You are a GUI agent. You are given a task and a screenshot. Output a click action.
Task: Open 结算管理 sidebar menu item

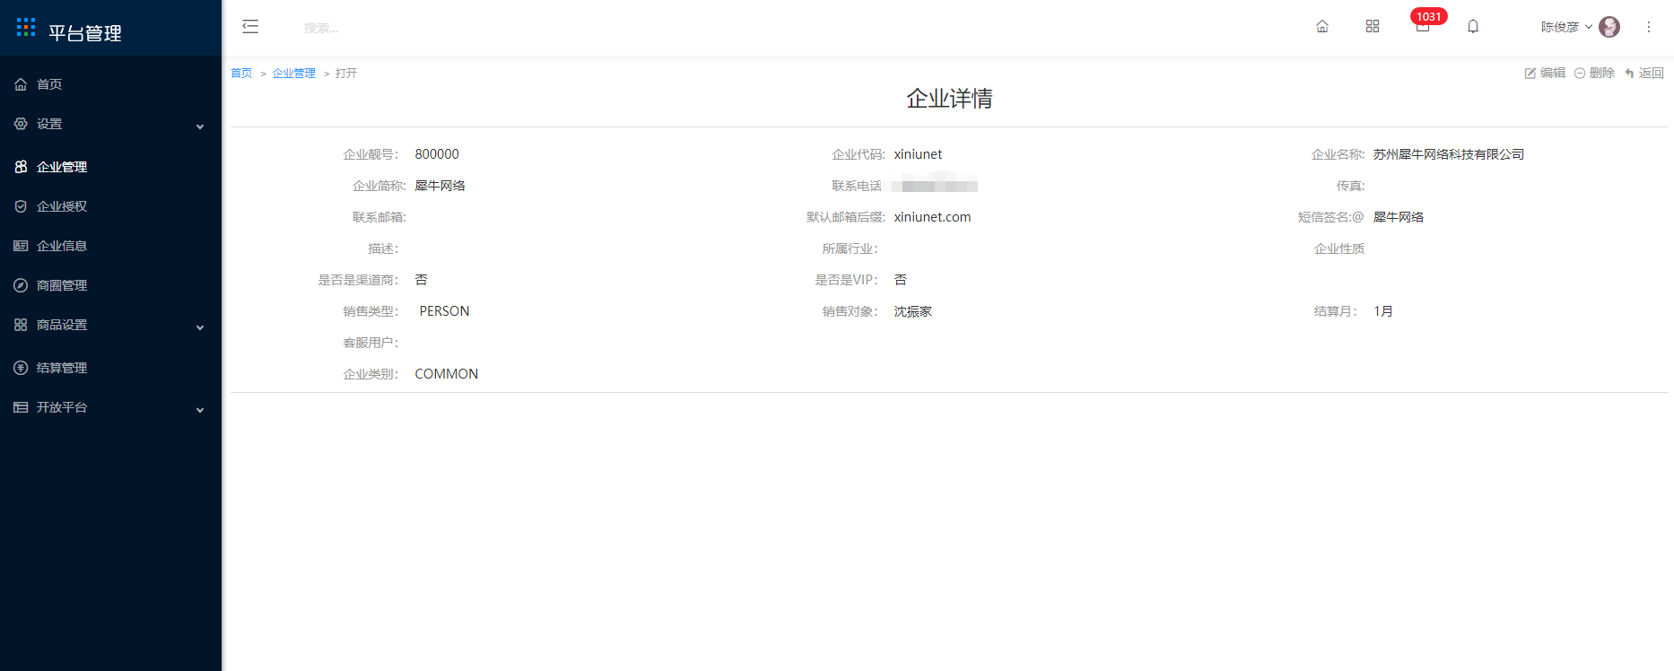click(110, 368)
